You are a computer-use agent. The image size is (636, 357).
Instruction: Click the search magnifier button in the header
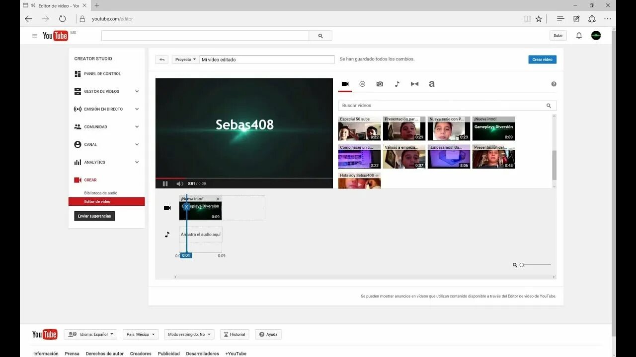tap(320, 36)
